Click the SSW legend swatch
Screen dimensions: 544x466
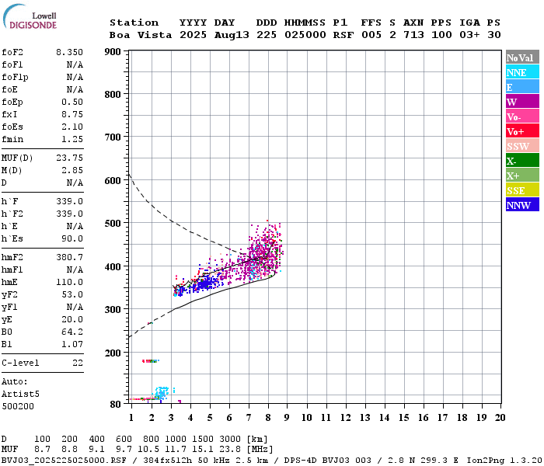point(521,146)
